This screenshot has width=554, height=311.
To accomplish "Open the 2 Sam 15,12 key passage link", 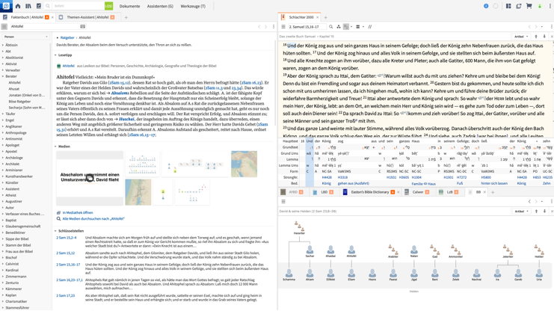I will (65, 253).
